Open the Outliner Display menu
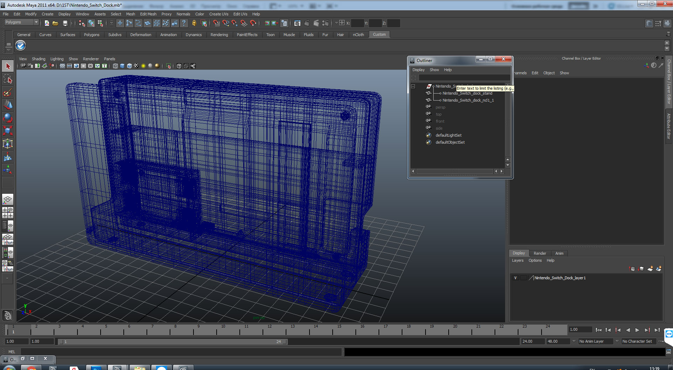Image resolution: width=673 pixels, height=370 pixels. (419, 70)
